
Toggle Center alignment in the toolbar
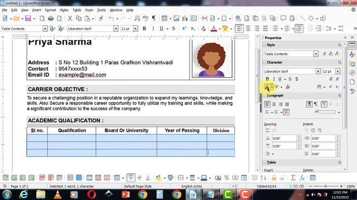248,28
